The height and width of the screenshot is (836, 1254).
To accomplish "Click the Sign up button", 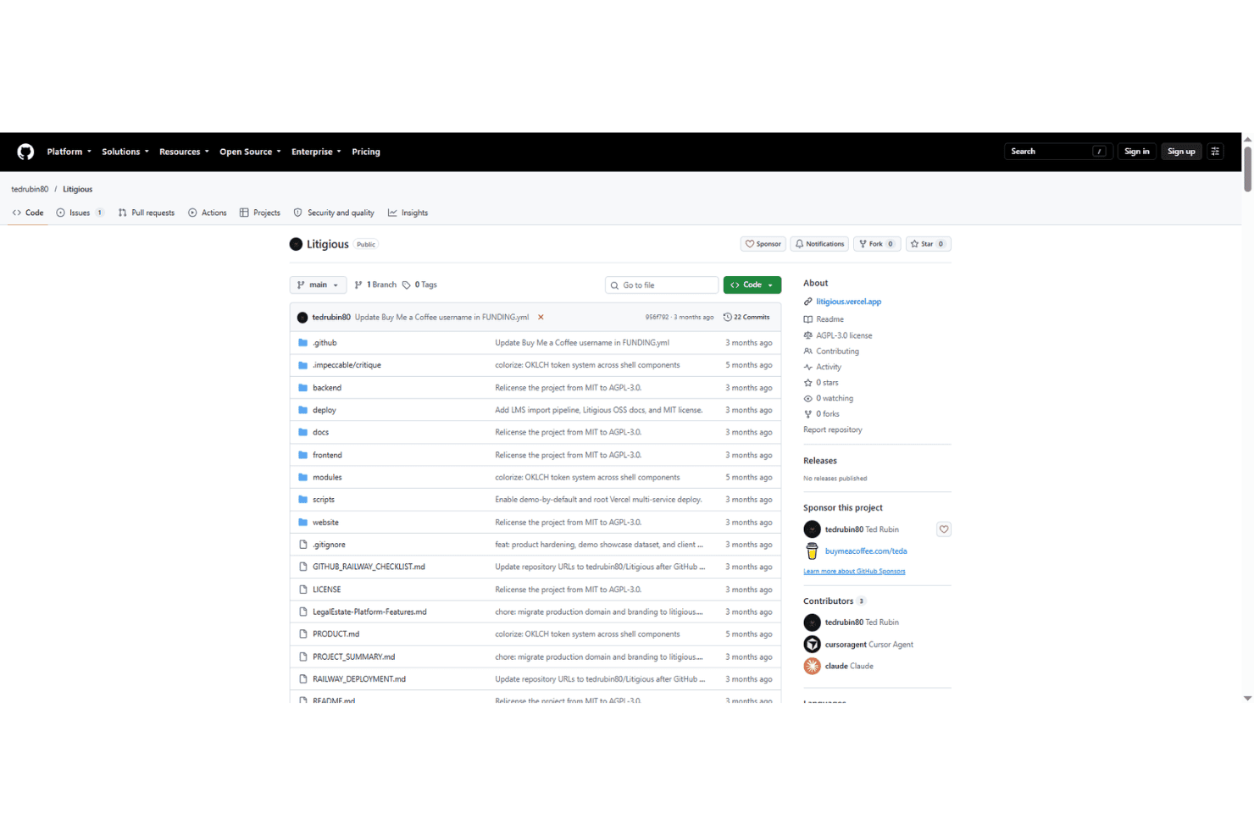I will 1181,152.
